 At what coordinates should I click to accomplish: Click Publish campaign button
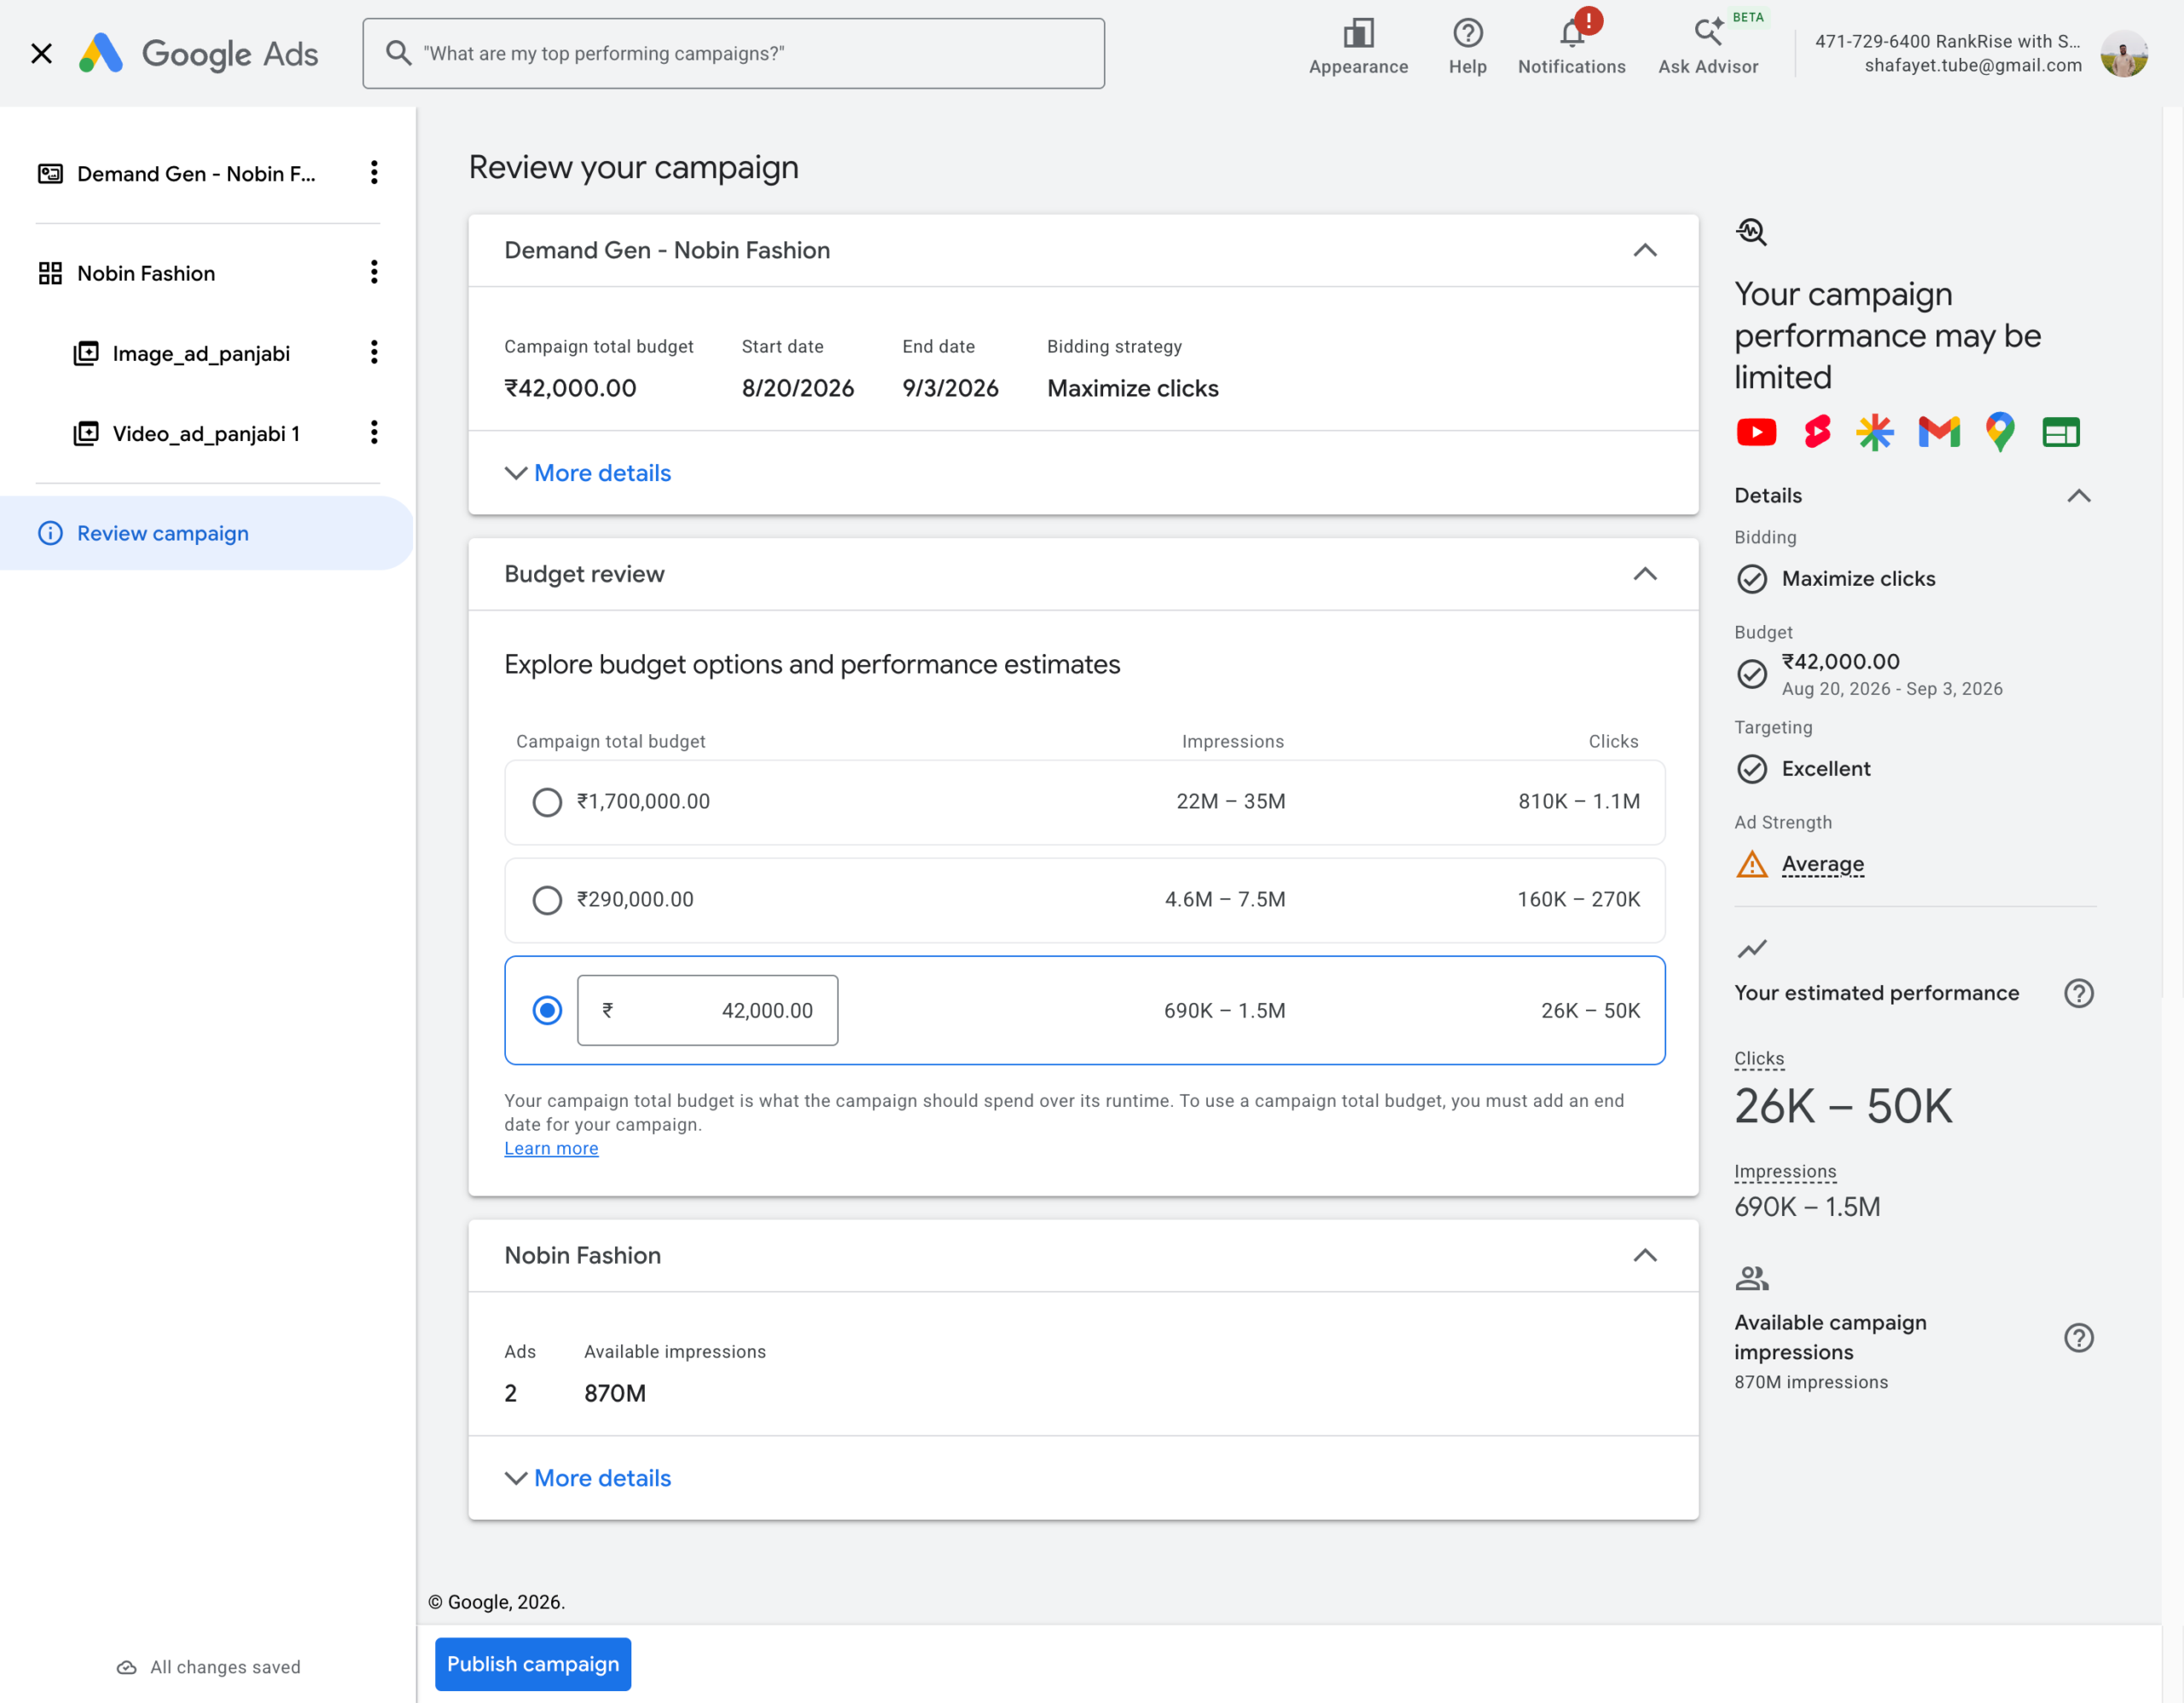pos(533,1664)
